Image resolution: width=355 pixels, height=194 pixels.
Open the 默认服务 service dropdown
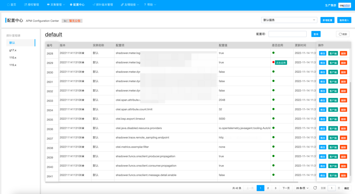[289, 20]
